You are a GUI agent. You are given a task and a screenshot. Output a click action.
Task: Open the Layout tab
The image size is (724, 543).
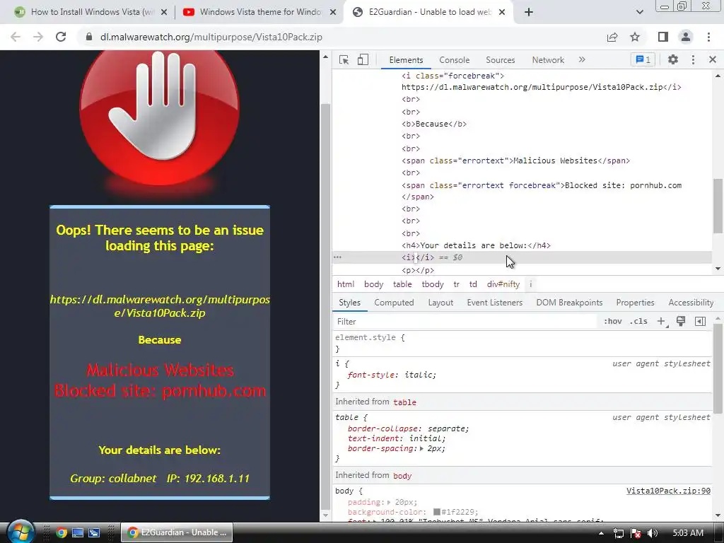tap(440, 303)
